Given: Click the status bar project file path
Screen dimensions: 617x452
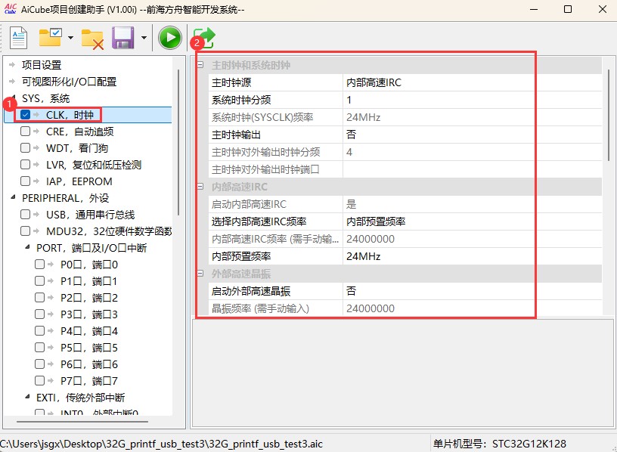Looking at the screenshot, I should coord(161,444).
